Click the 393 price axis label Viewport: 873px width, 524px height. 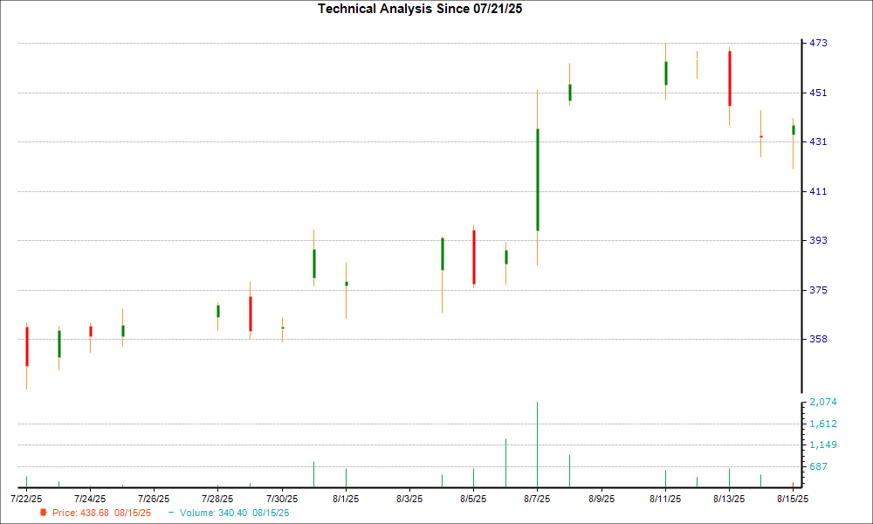pyautogui.click(x=818, y=240)
